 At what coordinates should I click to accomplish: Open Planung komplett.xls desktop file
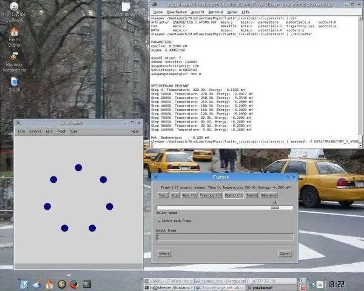pyautogui.click(x=14, y=62)
